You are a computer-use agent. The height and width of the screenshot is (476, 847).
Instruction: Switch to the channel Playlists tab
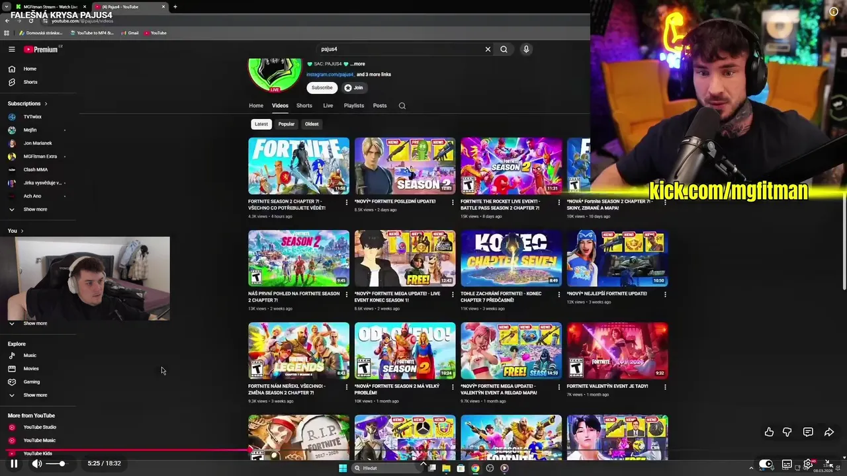(354, 106)
